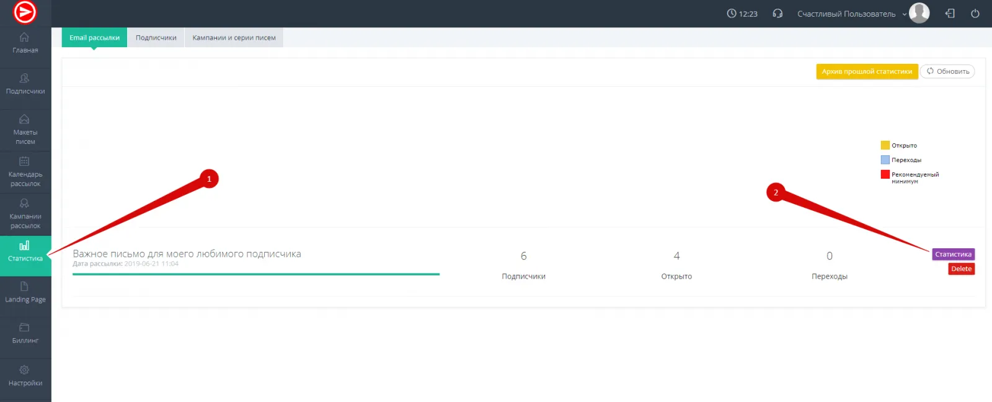Image resolution: width=992 pixels, height=402 pixels.
Task: Click the power logout icon
Action: coord(975,14)
